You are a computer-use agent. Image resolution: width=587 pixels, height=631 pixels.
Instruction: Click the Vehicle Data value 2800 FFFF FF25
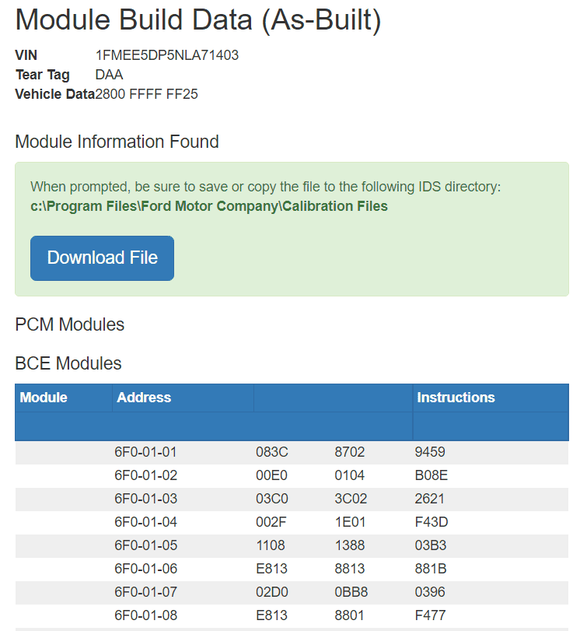click(146, 94)
